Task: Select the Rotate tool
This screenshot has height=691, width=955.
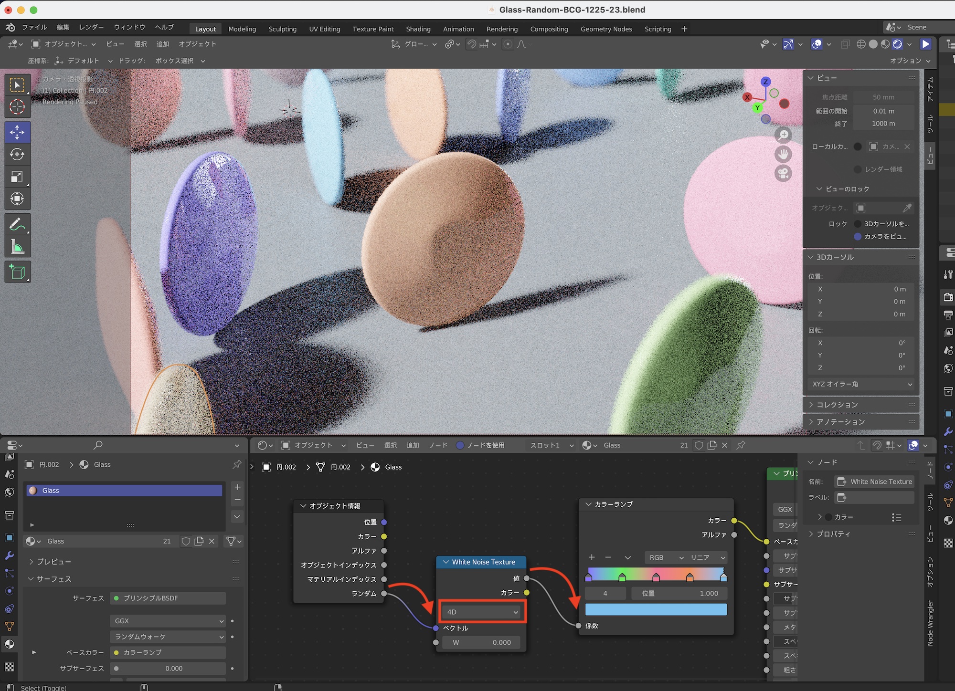Action: point(17,154)
